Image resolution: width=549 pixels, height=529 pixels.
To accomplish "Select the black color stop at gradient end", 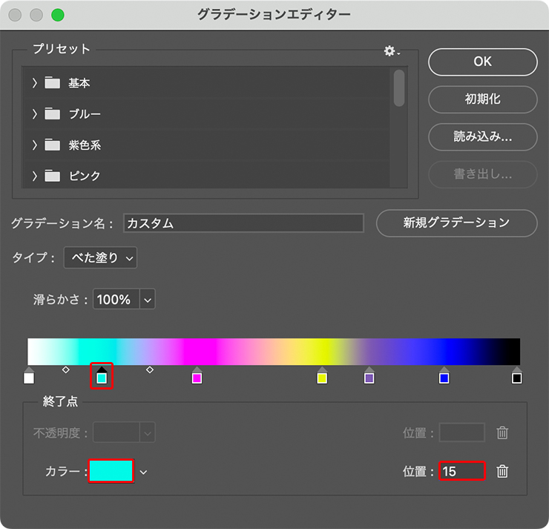I will pyautogui.click(x=517, y=378).
